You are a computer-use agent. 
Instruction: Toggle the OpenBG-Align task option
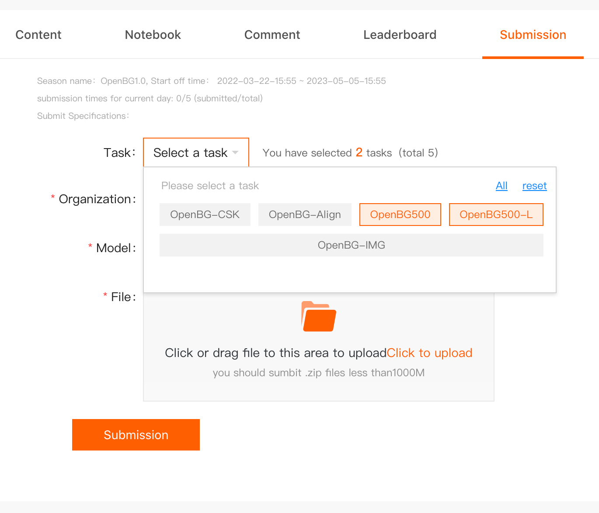305,215
